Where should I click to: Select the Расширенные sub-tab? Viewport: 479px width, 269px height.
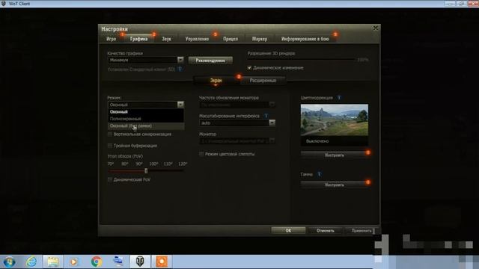[263, 81]
